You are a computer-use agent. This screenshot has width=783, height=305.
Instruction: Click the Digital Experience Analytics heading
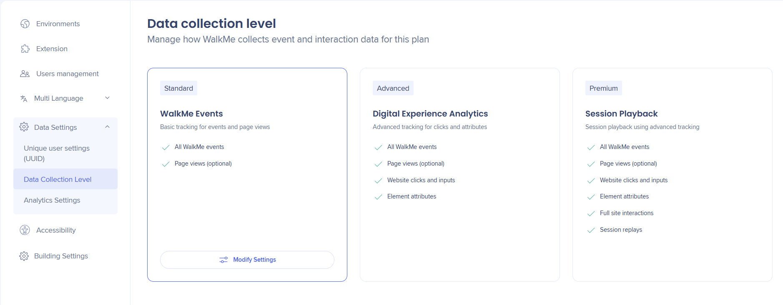point(430,114)
